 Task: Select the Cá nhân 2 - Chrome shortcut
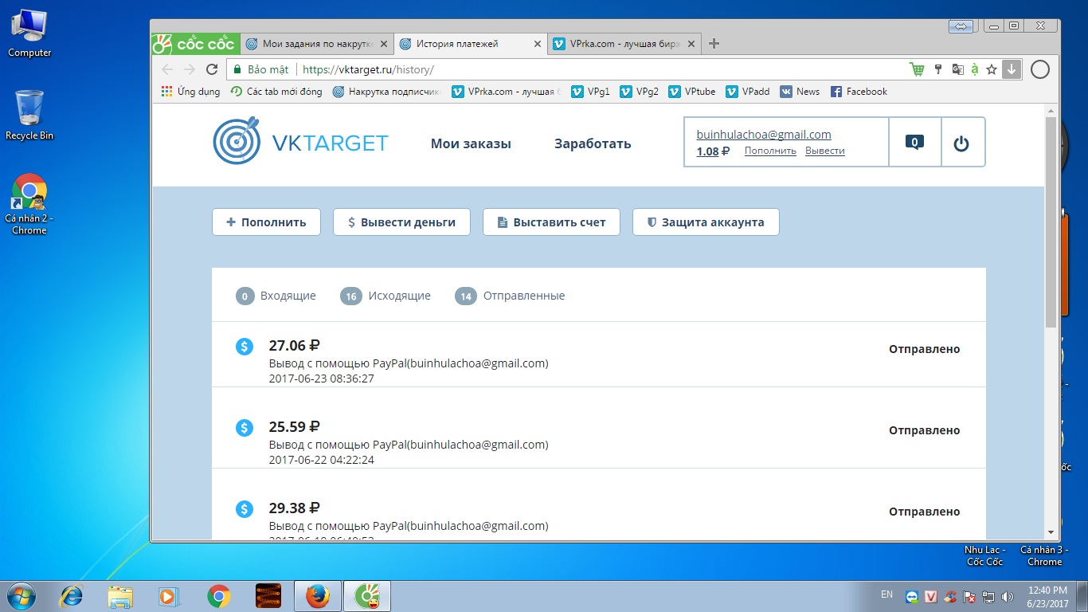pos(29,204)
